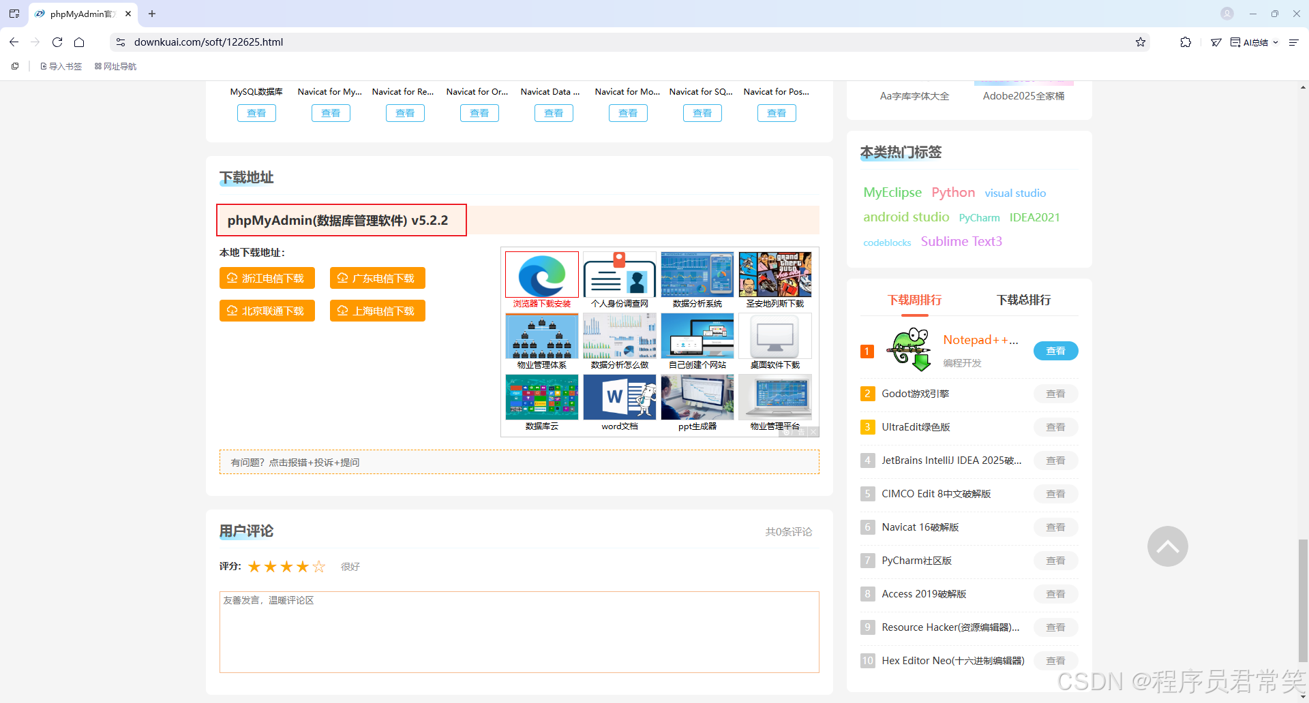This screenshot has width=1309, height=703.
Task: Click 查看 next to Navicat 16破解版
Action: click(x=1055, y=527)
